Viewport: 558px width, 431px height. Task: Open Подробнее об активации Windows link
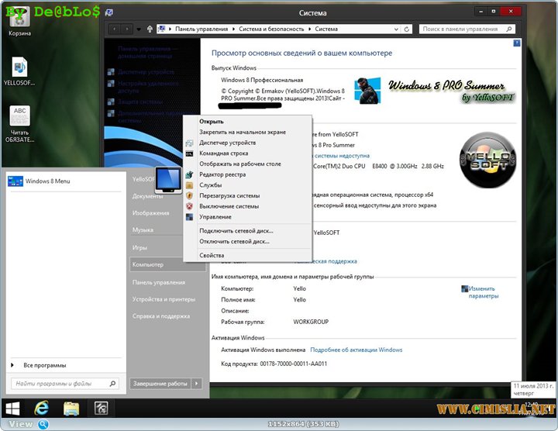(356, 350)
